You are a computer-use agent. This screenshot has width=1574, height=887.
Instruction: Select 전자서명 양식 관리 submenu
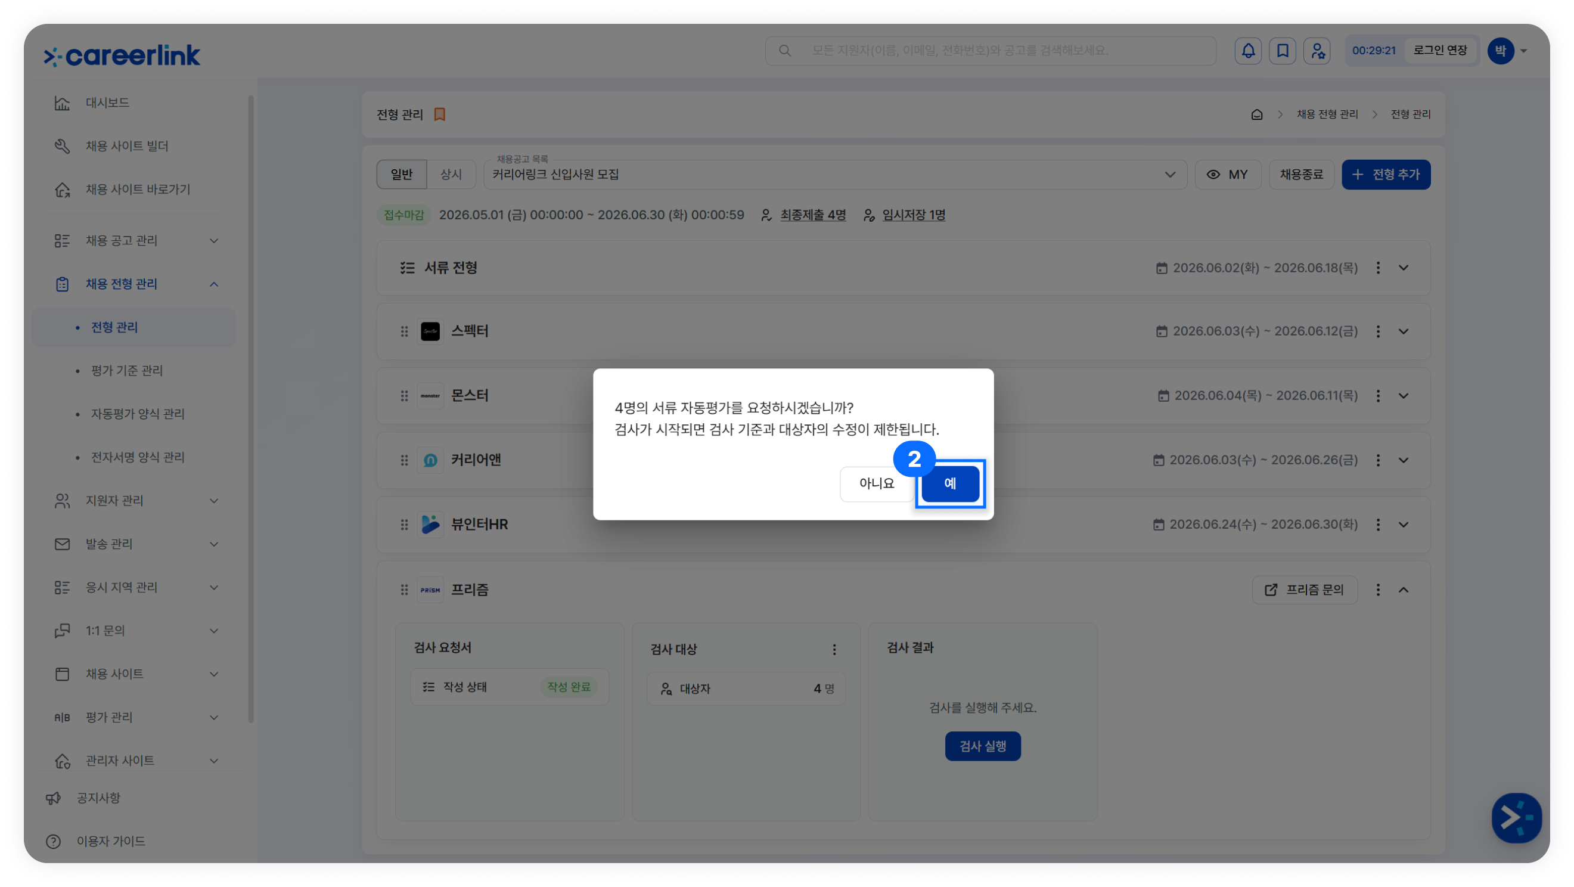click(x=138, y=457)
